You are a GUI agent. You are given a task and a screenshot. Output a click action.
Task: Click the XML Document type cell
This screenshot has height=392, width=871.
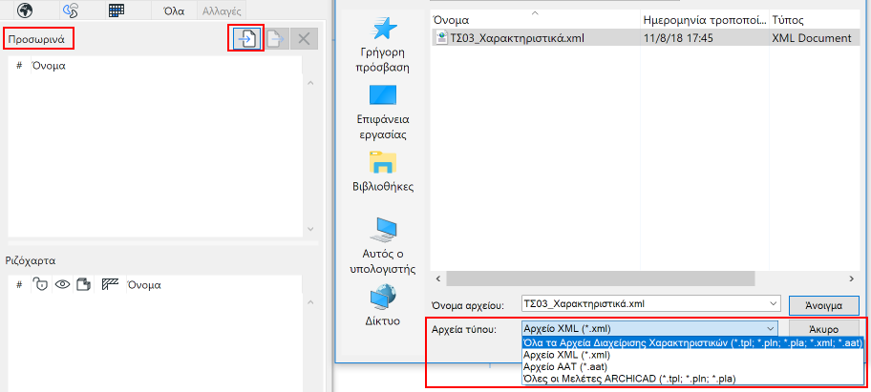812,38
